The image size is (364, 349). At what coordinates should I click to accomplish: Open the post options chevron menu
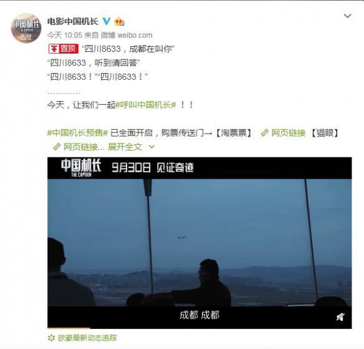tap(348, 16)
